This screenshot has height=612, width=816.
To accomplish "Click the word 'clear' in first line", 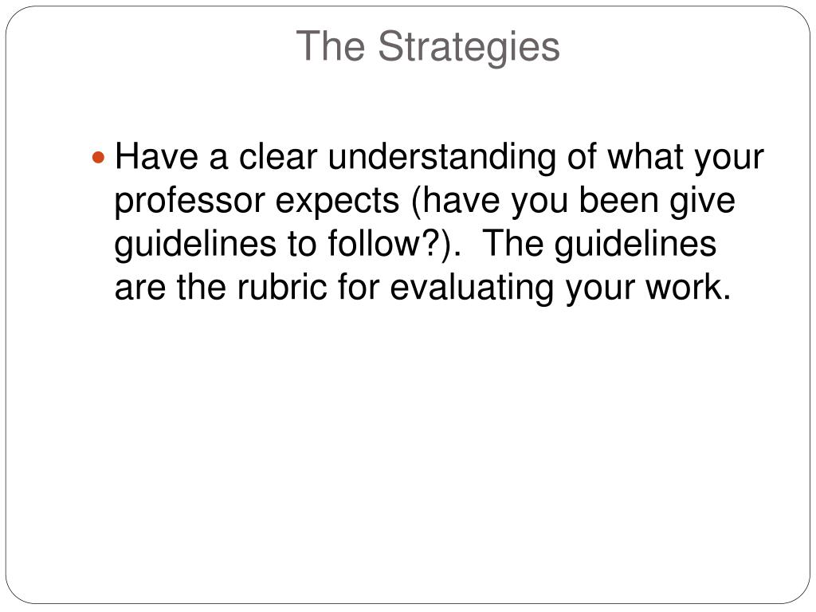I will pos(278,156).
